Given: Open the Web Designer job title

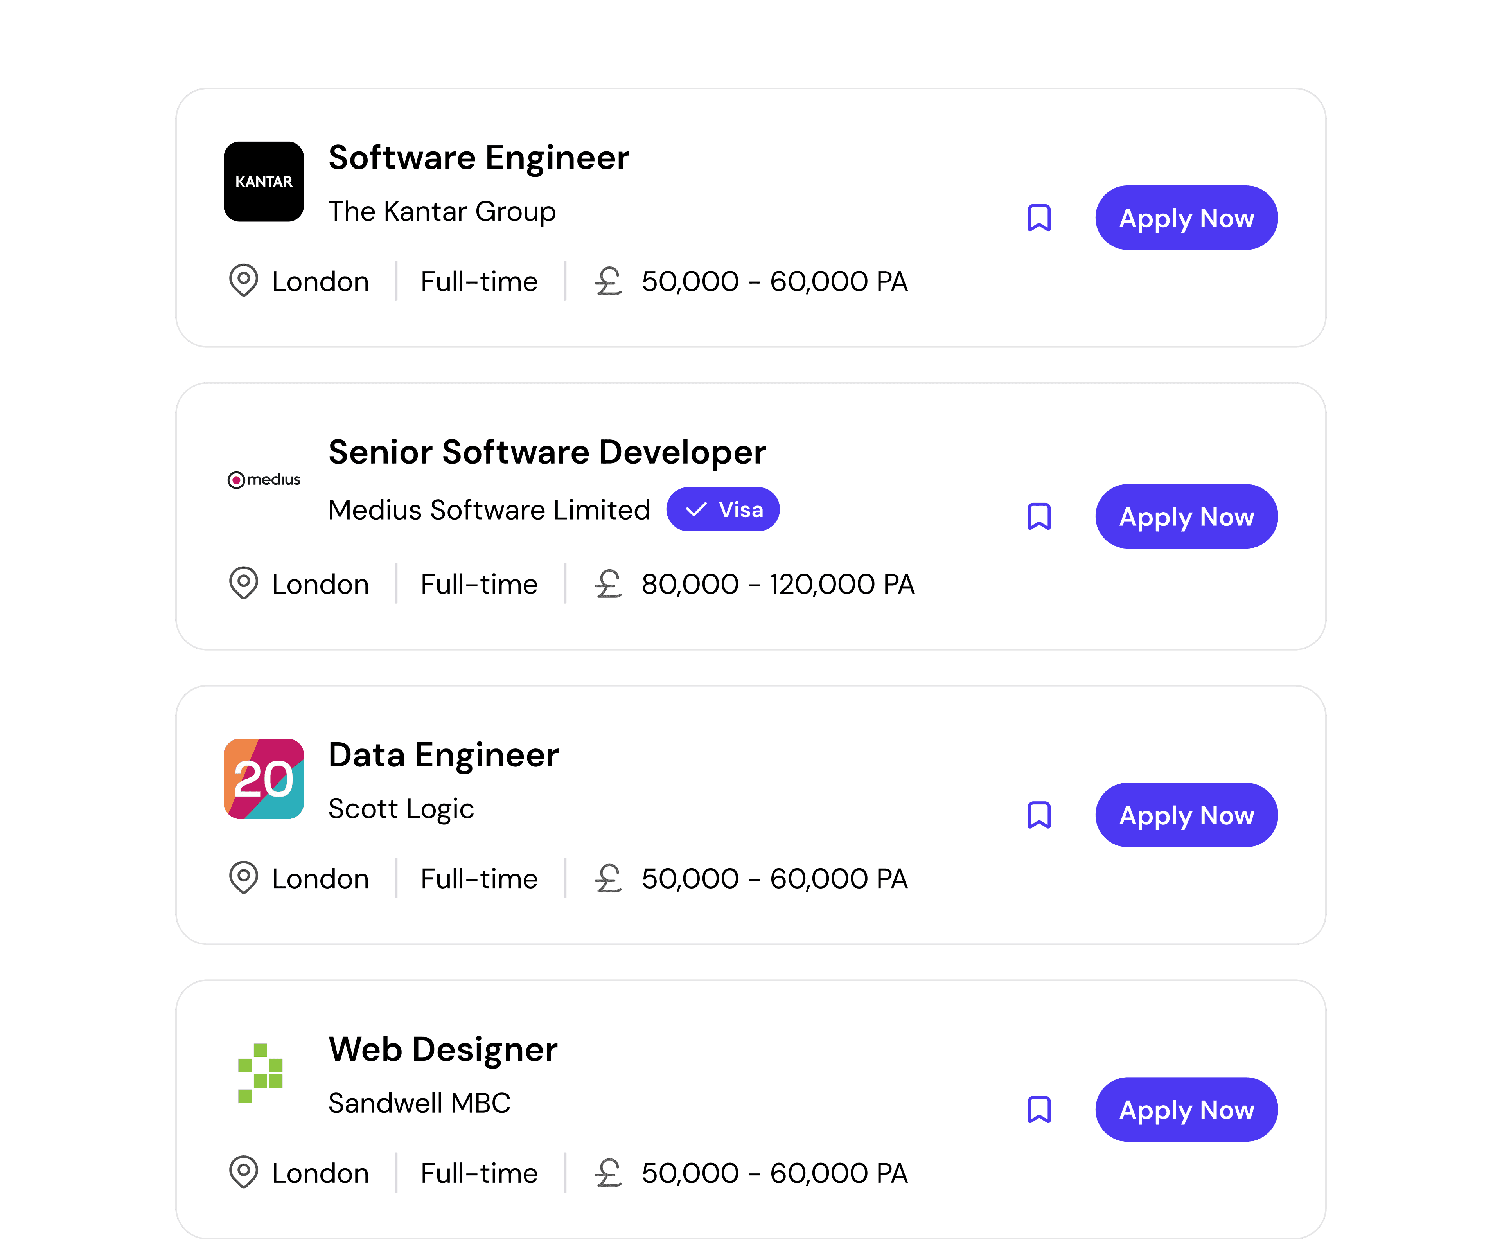Looking at the screenshot, I should pyautogui.click(x=443, y=1050).
